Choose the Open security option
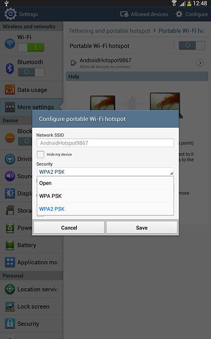 (105, 183)
